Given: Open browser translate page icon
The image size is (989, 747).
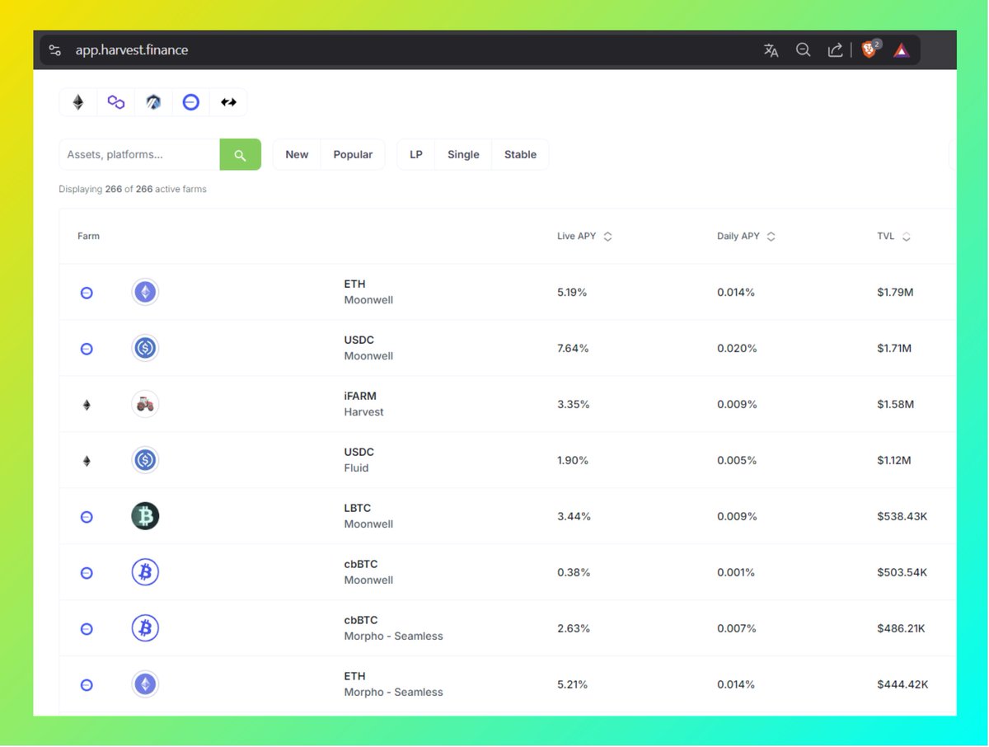Looking at the screenshot, I should pos(771,50).
